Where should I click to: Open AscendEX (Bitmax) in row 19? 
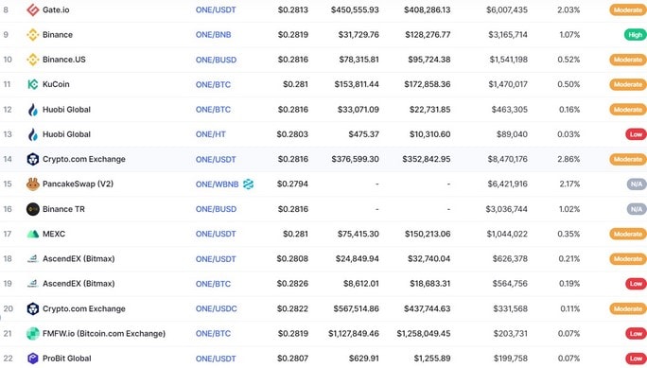pos(79,284)
